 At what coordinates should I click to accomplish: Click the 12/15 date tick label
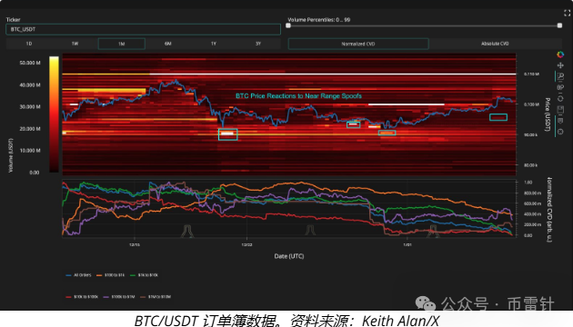pos(135,245)
